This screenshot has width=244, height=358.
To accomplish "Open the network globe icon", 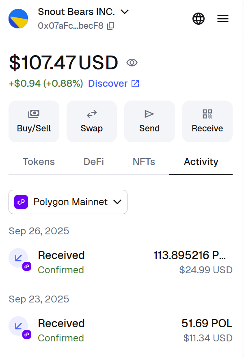I will click(199, 19).
